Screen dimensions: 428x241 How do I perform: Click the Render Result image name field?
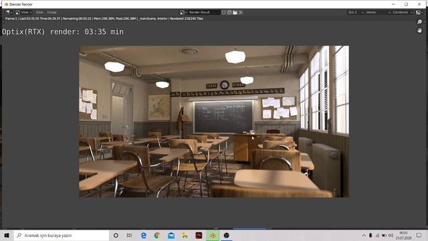click(204, 12)
